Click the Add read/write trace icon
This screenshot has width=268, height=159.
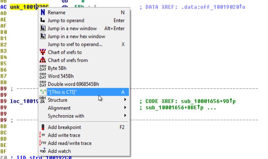pyautogui.click(x=43, y=143)
